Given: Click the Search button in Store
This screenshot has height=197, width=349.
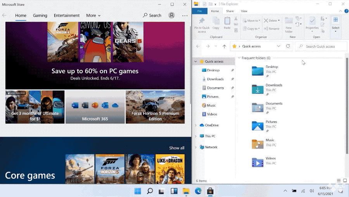Looking at the screenshot, I should click(152, 16).
